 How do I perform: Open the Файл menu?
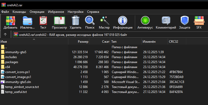pyautogui.click(x=5, y=12)
